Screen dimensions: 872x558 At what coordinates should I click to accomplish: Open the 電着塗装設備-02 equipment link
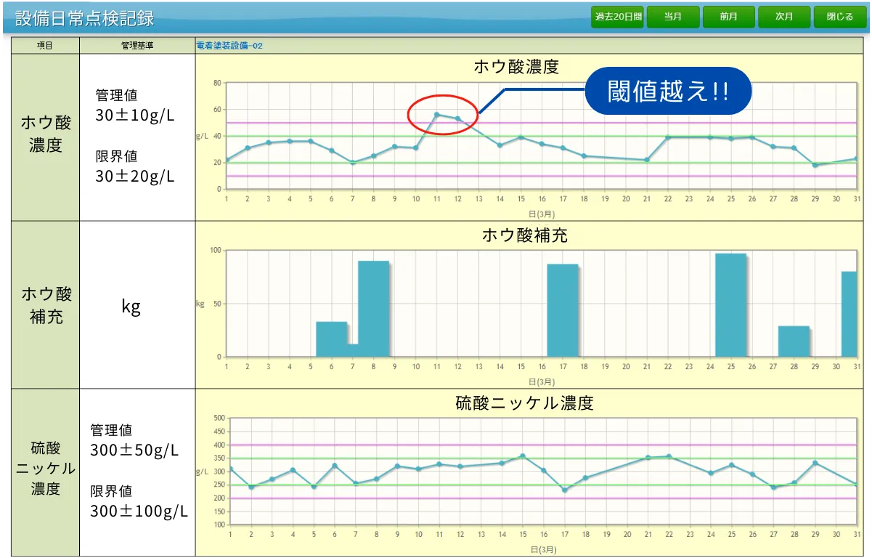point(229,46)
